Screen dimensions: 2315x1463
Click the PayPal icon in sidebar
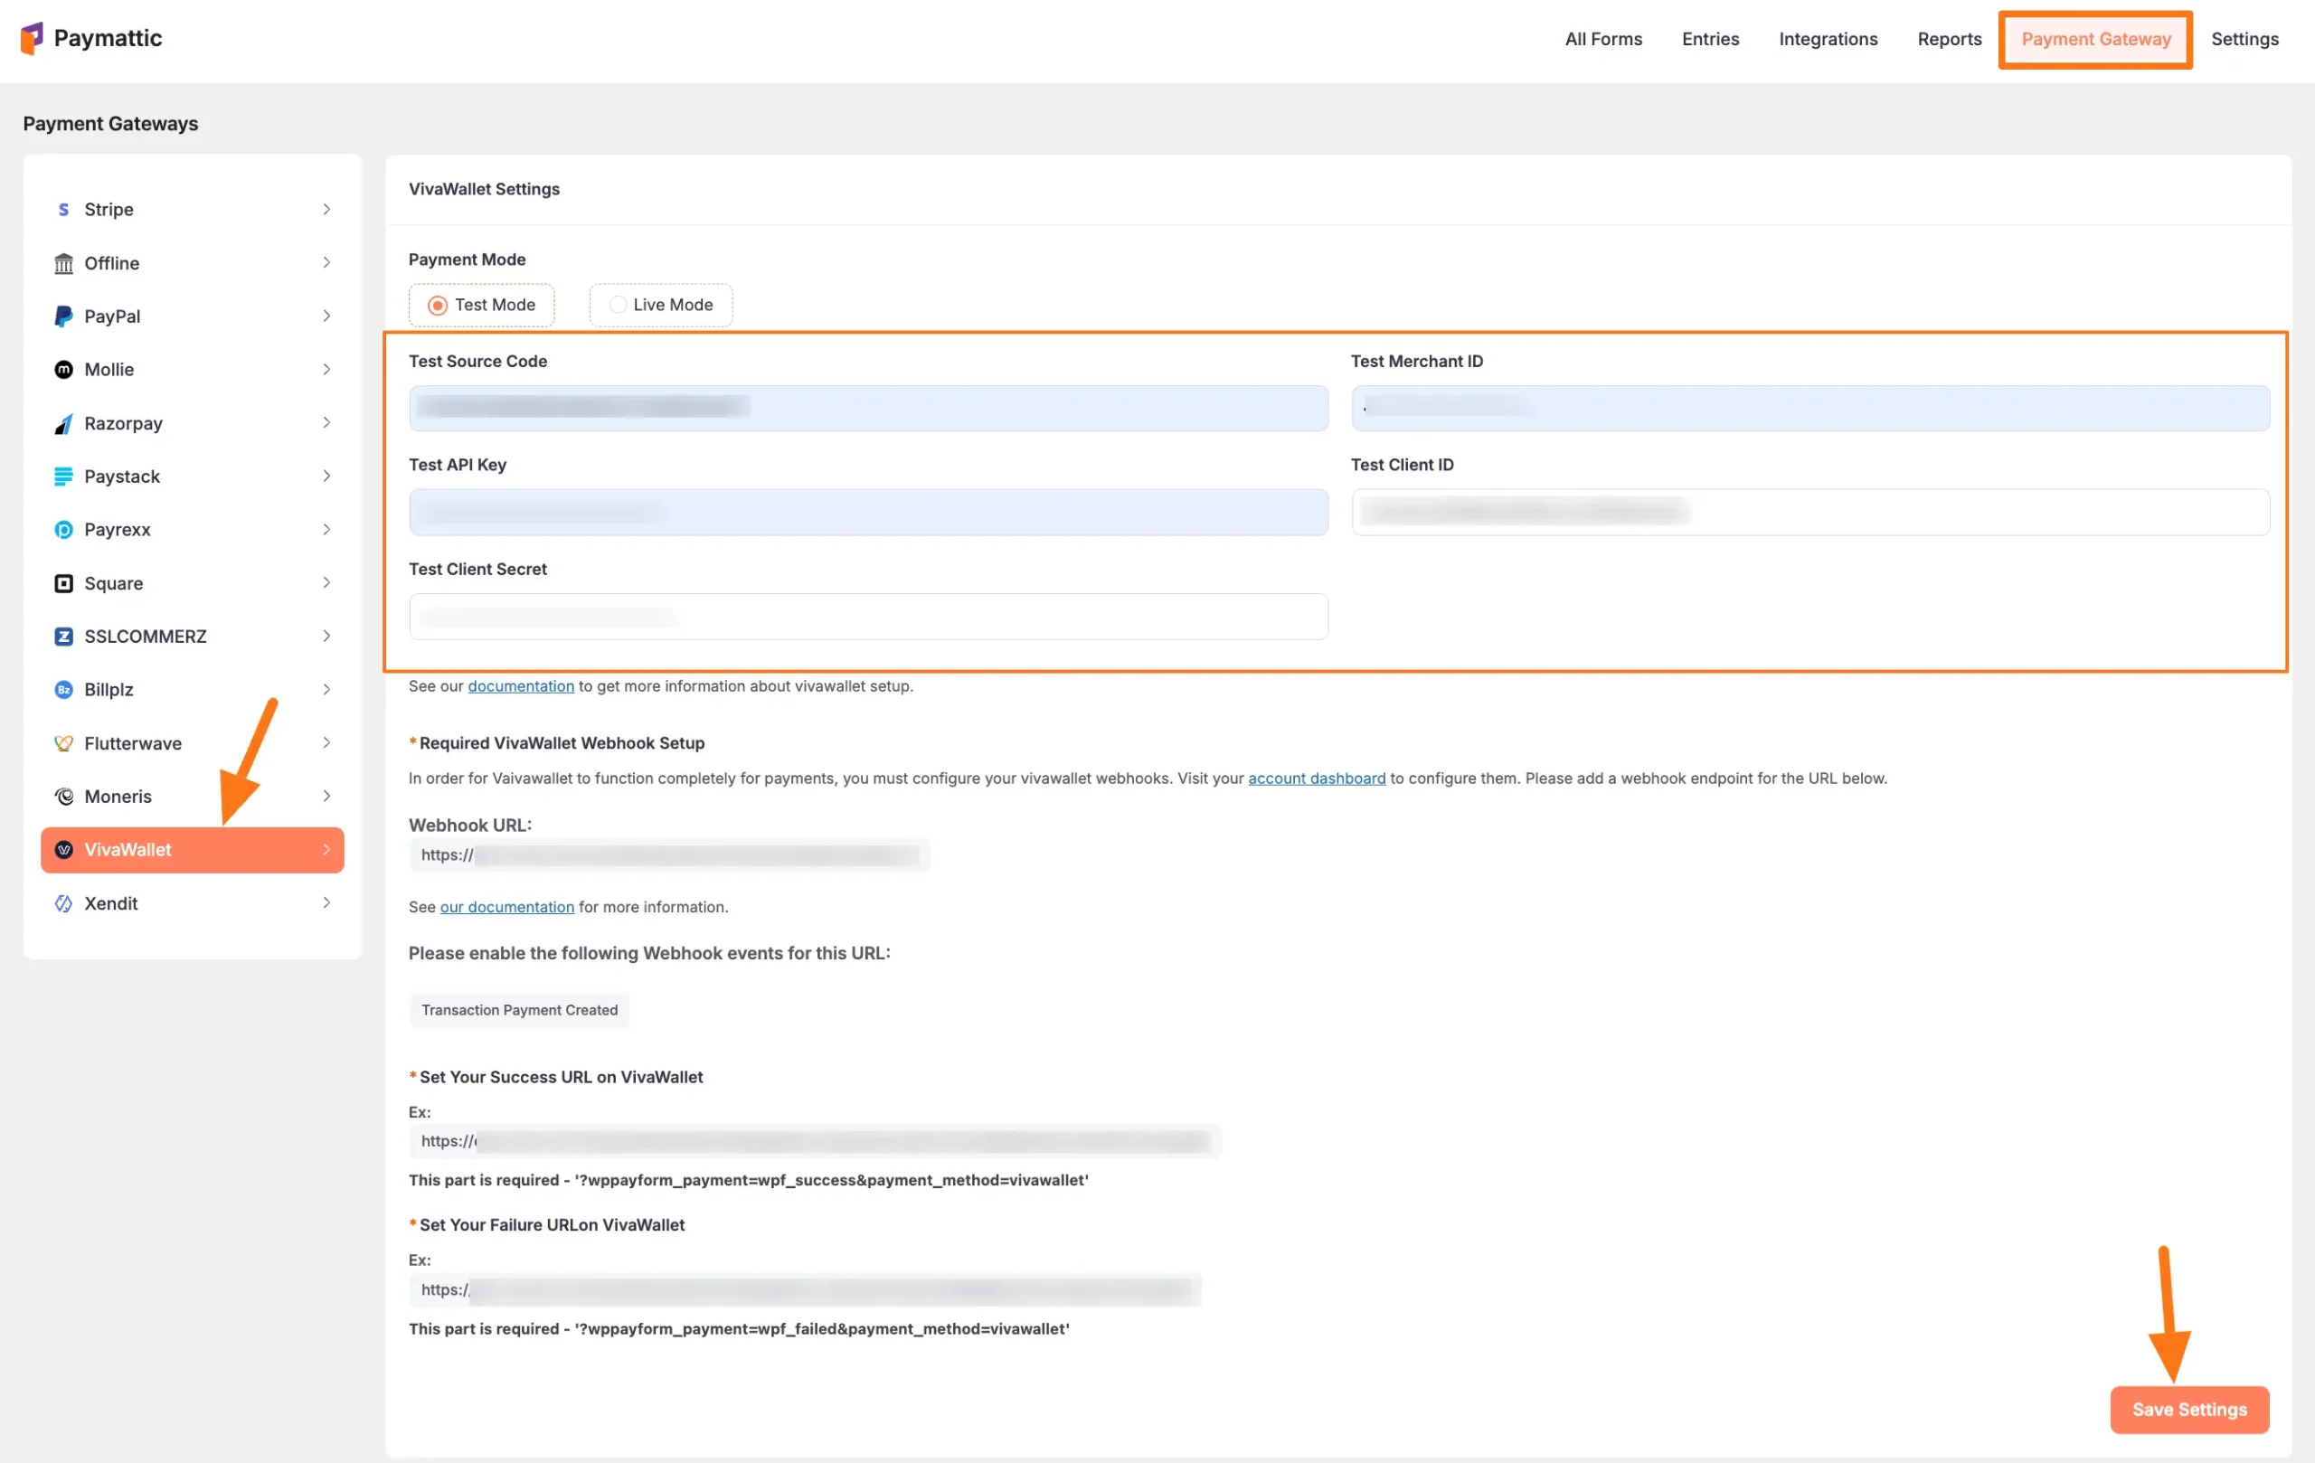point(63,316)
